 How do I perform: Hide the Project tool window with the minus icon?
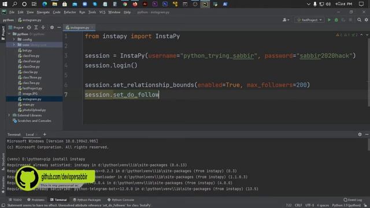tap(59, 28)
